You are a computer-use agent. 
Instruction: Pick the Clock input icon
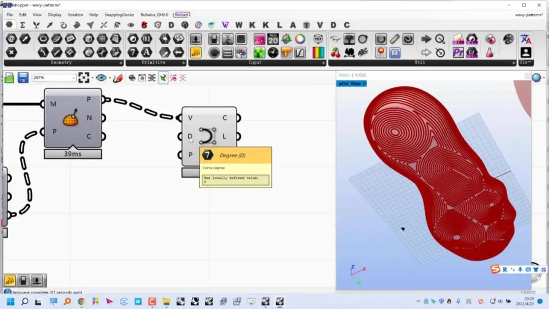[x=273, y=52]
